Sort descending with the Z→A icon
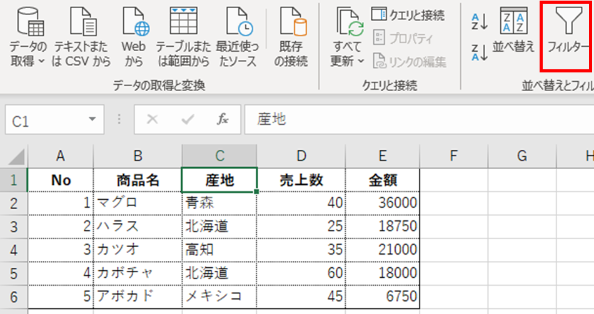The height and width of the screenshot is (314, 594). [x=479, y=52]
